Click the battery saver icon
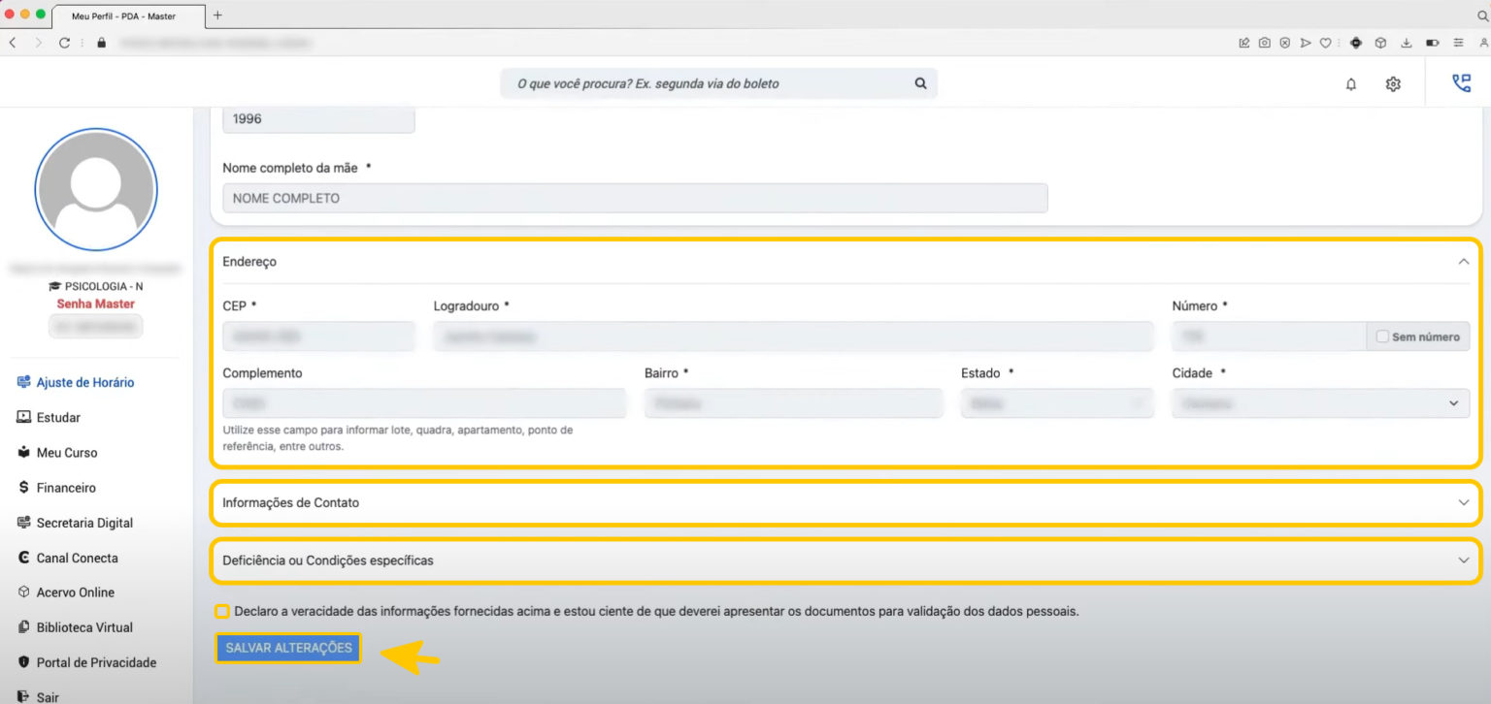The width and height of the screenshot is (1491, 704). point(1432,43)
